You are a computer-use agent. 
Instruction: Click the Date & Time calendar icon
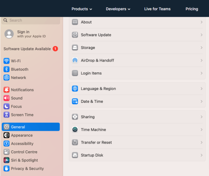tap(75, 101)
